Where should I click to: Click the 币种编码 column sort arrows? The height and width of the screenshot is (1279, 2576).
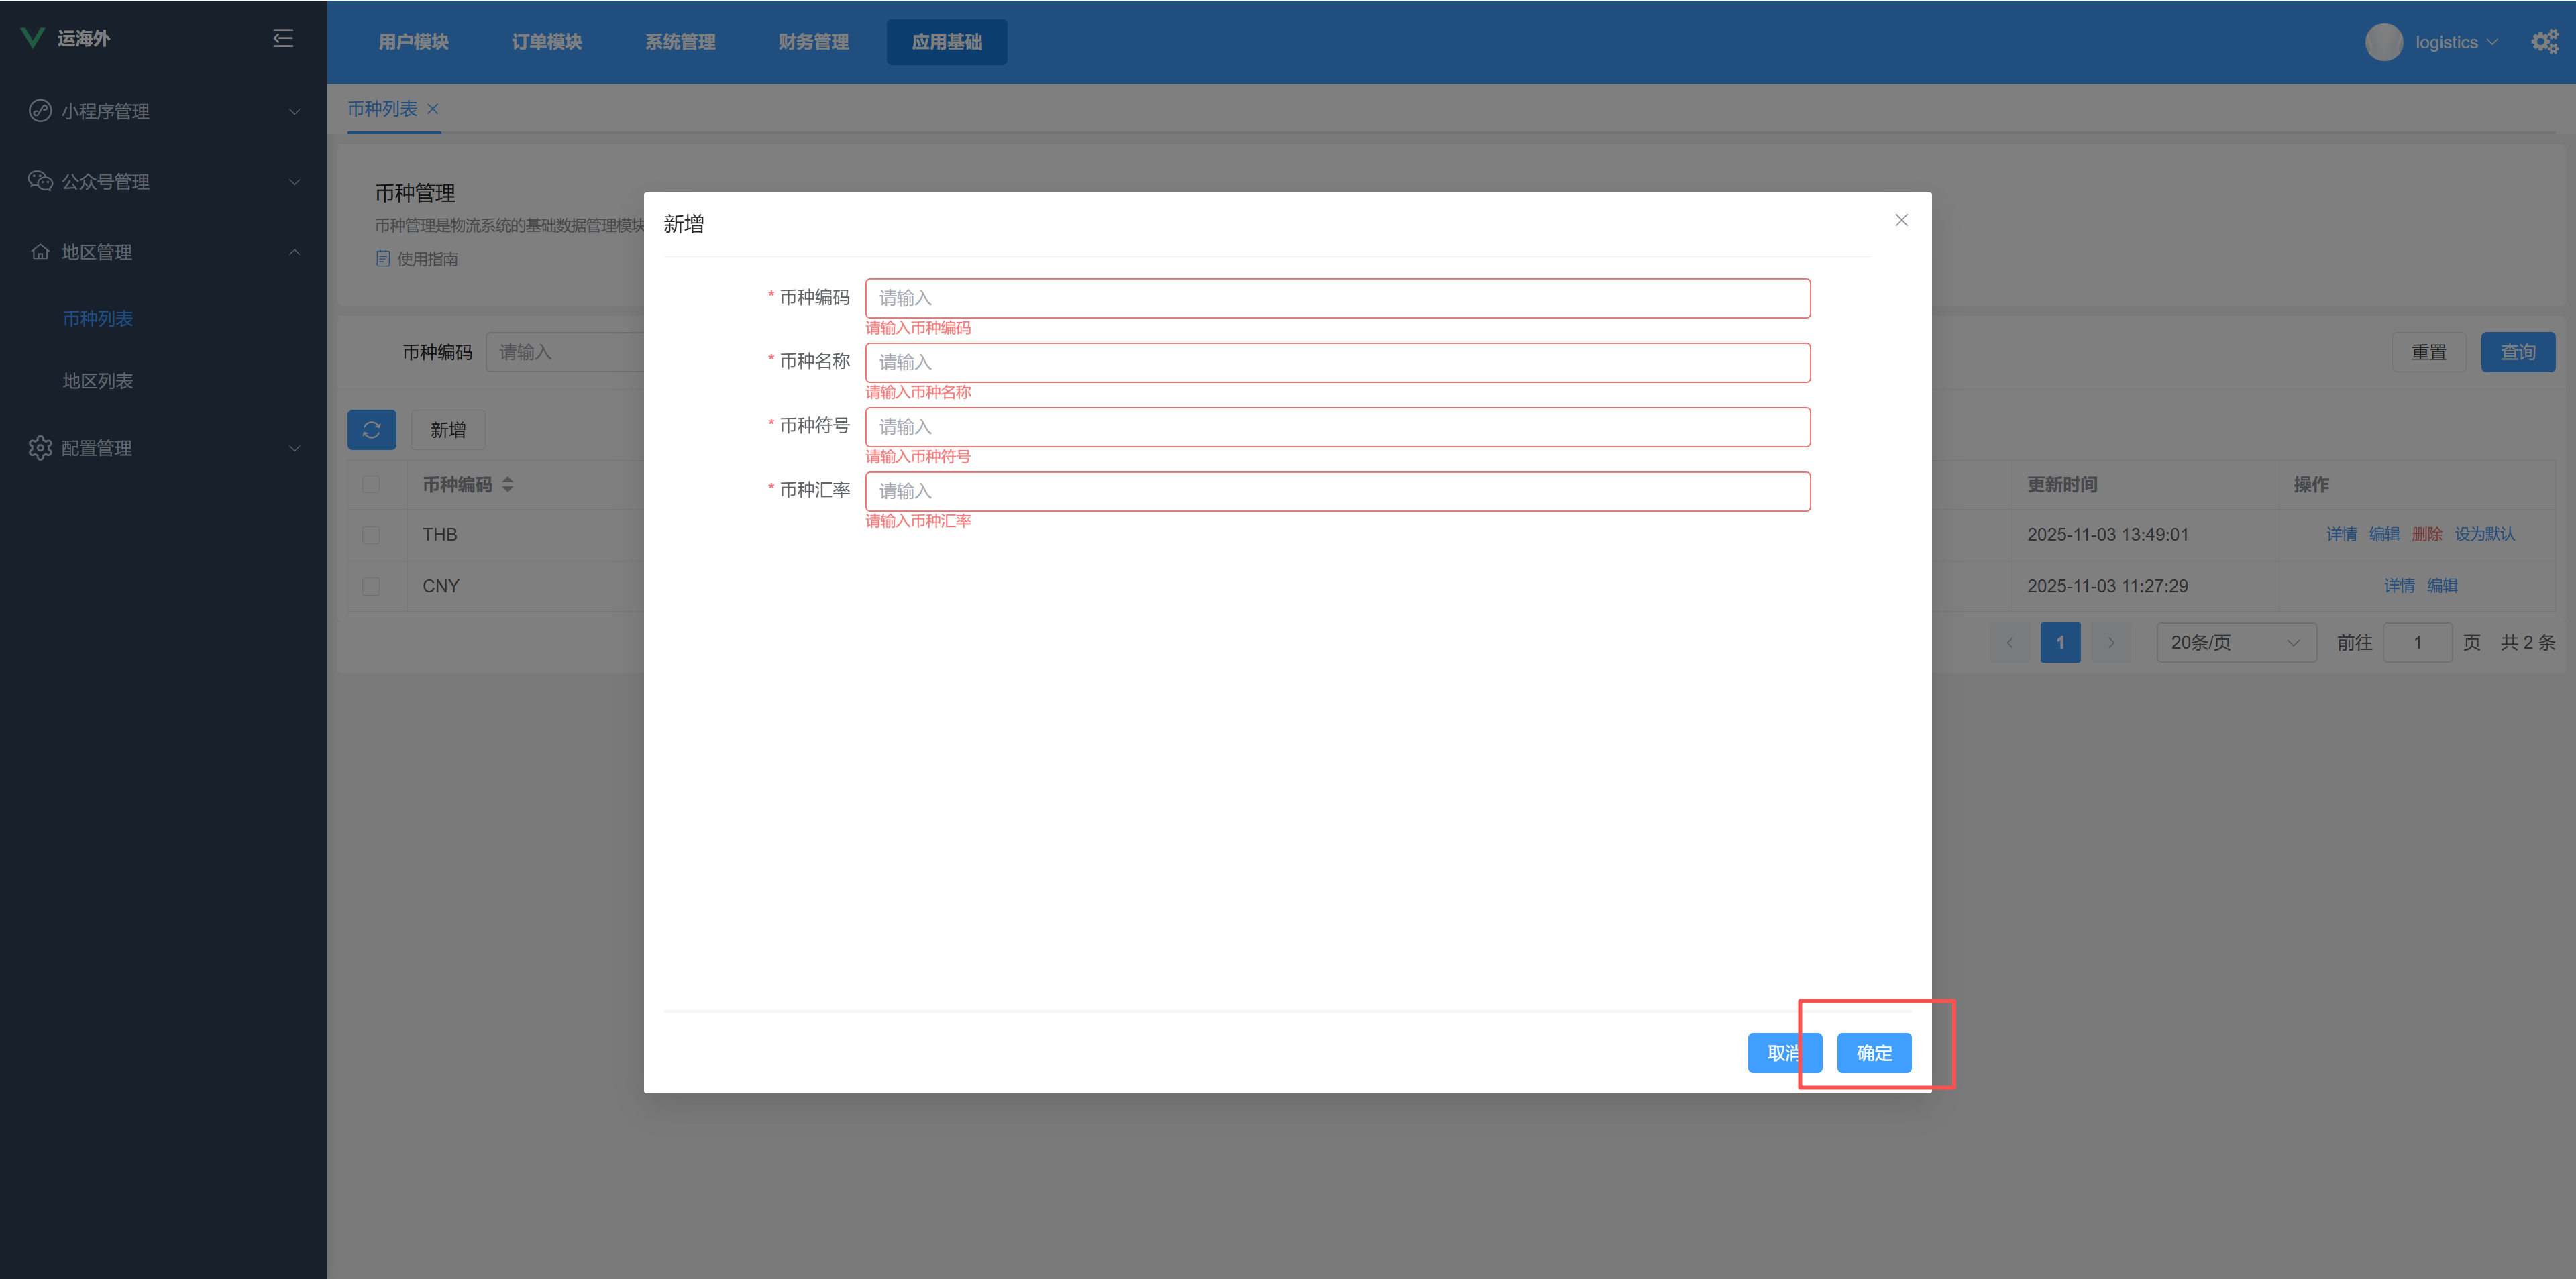[508, 485]
